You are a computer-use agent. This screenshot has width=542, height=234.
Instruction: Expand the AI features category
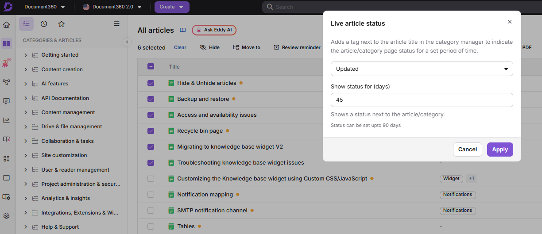(x=26, y=84)
